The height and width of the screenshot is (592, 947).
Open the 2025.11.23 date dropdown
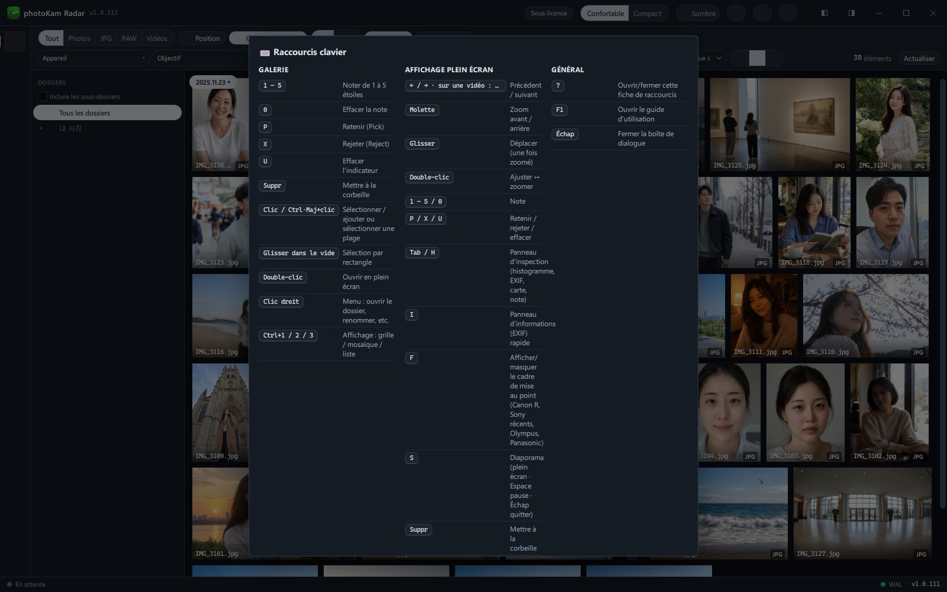coord(213,82)
